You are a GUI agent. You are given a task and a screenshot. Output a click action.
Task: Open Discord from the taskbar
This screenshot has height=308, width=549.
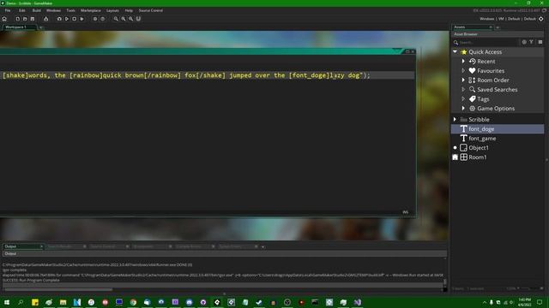[189, 302]
